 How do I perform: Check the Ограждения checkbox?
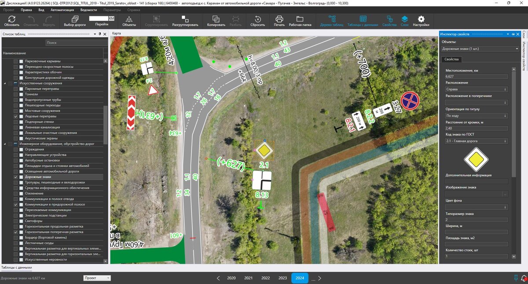click(16, 149)
